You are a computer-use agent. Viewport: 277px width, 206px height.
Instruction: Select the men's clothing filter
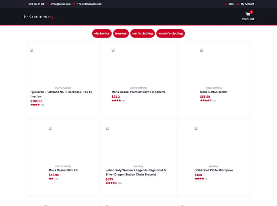pyautogui.click(x=143, y=33)
